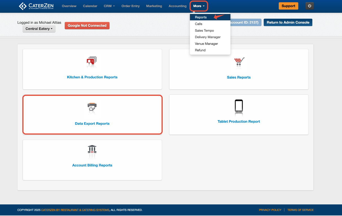Open the Data Export Reports link
The height and width of the screenshot is (216, 342).
tap(92, 124)
